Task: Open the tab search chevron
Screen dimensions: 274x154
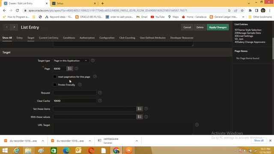Action: pos(249,3)
